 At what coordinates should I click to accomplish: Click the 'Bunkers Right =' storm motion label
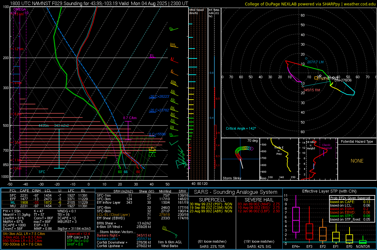108,235
